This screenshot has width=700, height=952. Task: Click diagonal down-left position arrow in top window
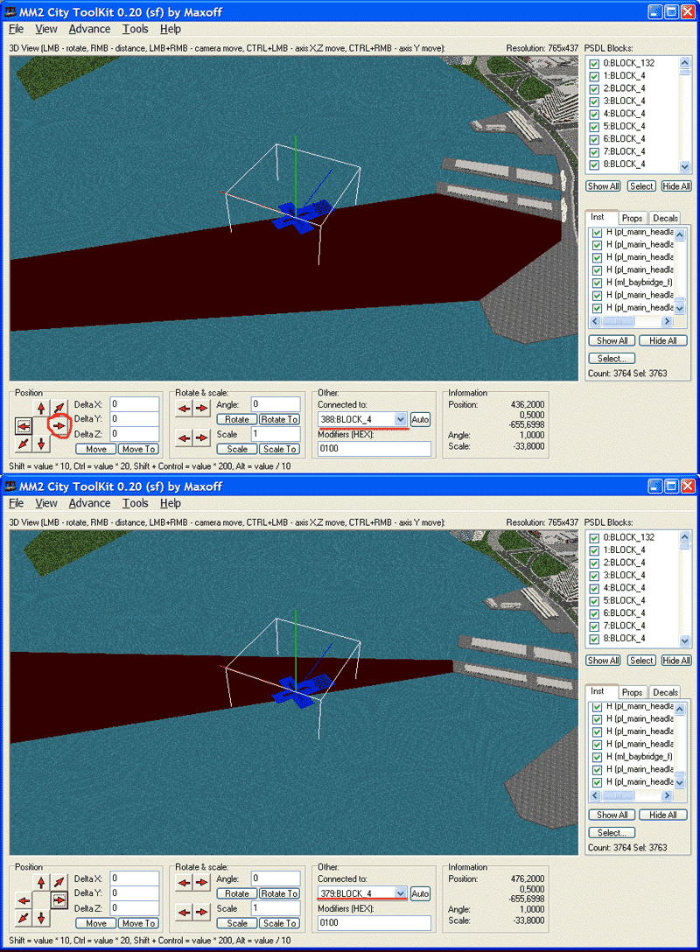pos(24,444)
